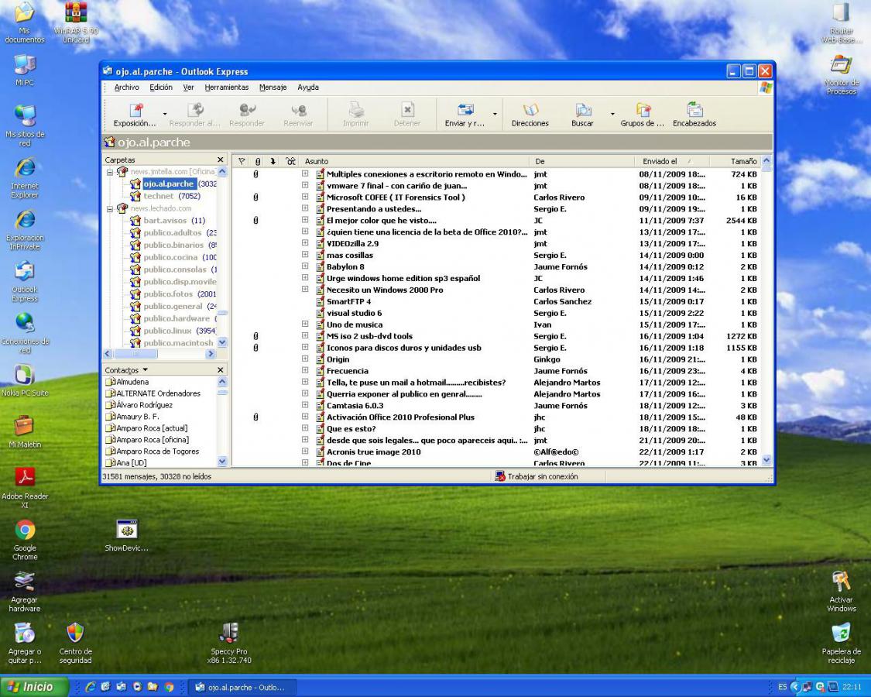Click right arrow of folder horizontal scrollbar
871x697 pixels.
[211, 353]
